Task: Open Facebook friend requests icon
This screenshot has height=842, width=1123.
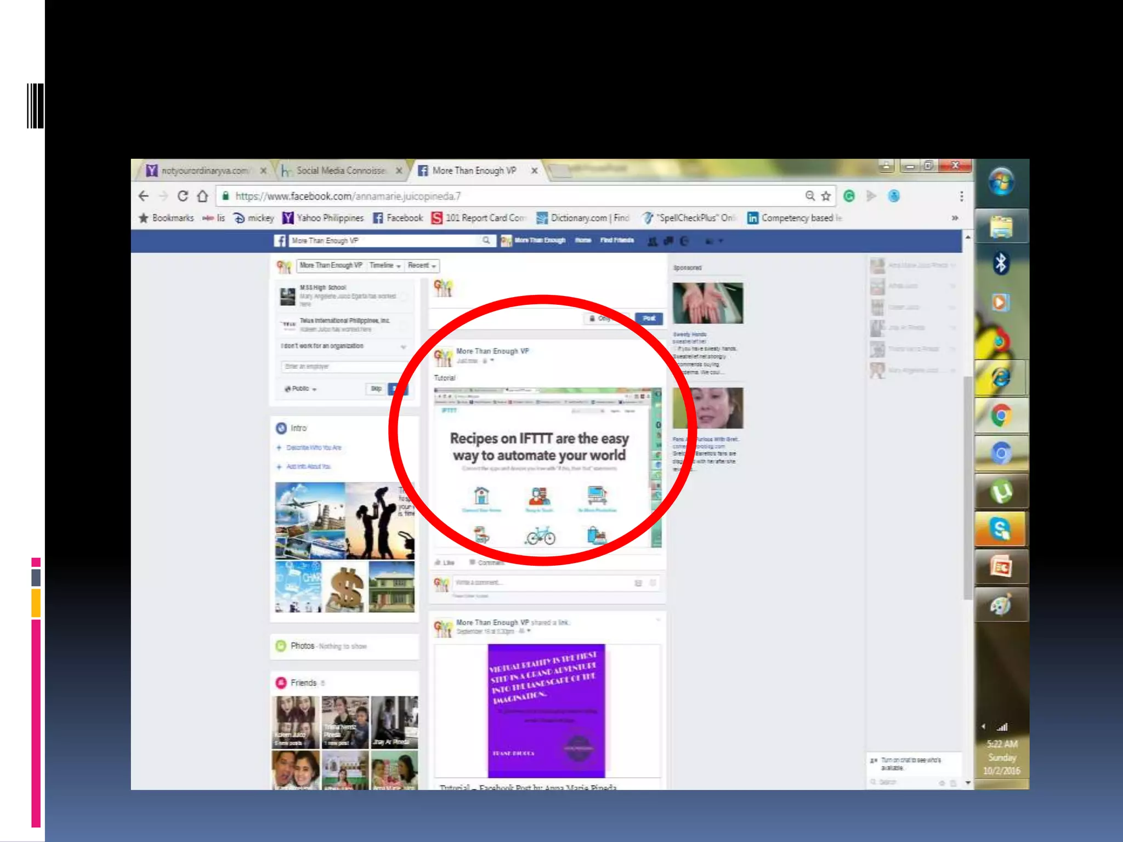Action: click(653, 241)
